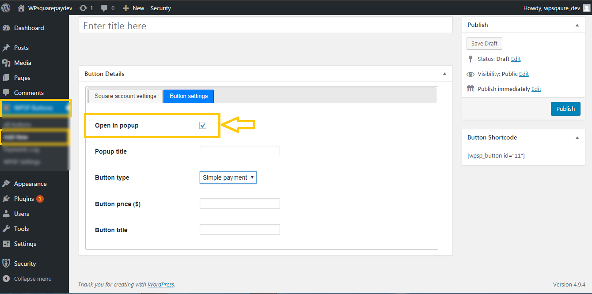Image resolution: width=592 pixels, height=294 pixels.
Task: Collapse the Publish meta box
Action: pos(577,25)
